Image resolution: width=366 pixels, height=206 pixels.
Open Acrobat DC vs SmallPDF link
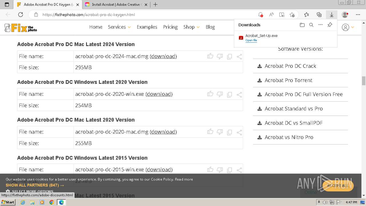(294, 123)
